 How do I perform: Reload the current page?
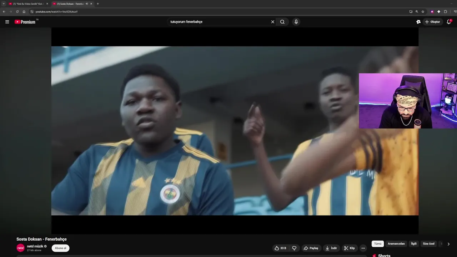tap(17, 11)
